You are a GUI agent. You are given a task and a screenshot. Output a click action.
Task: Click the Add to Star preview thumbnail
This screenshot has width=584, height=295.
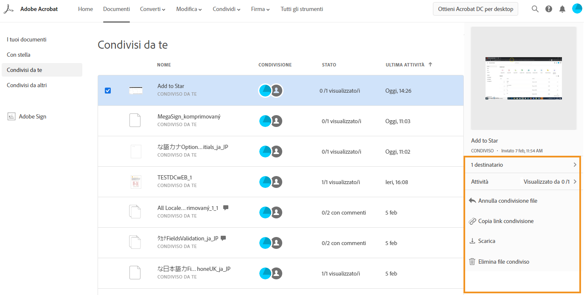coord(524,78)
